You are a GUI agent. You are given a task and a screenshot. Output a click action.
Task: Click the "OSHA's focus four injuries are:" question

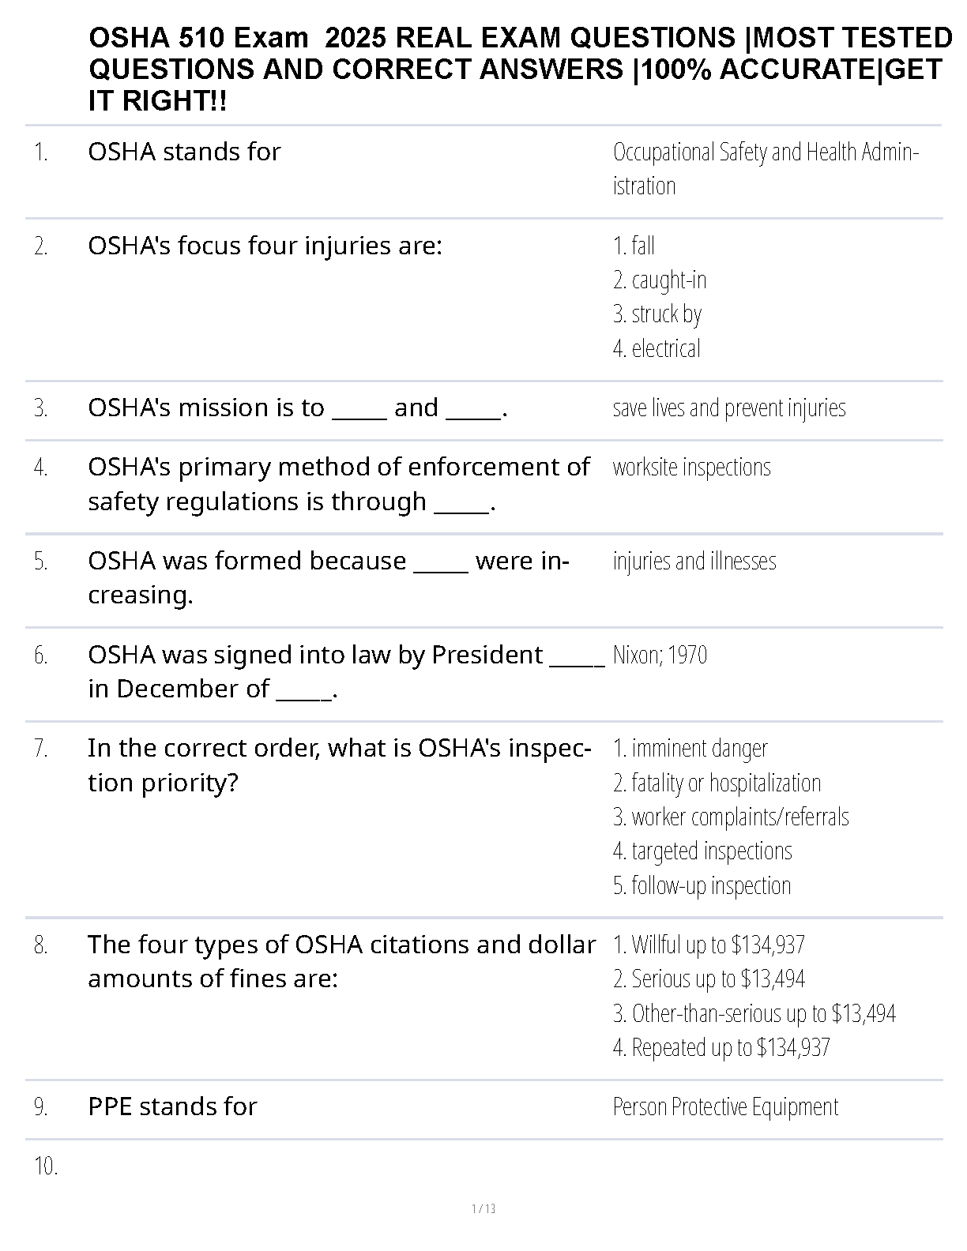click(x=265, y=246)
